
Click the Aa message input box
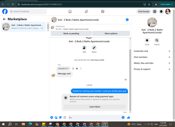[95, 118]
